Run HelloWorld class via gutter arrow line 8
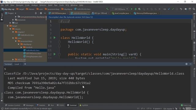This screenshot has height=110, width=196. [x=55, y=38]
